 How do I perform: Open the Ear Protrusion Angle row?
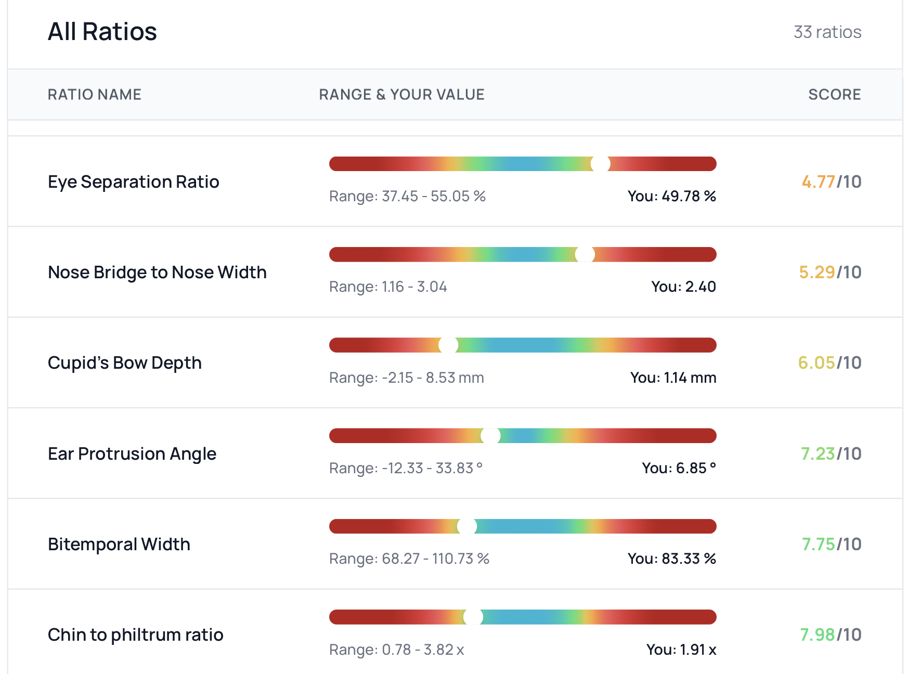point(132,453)
